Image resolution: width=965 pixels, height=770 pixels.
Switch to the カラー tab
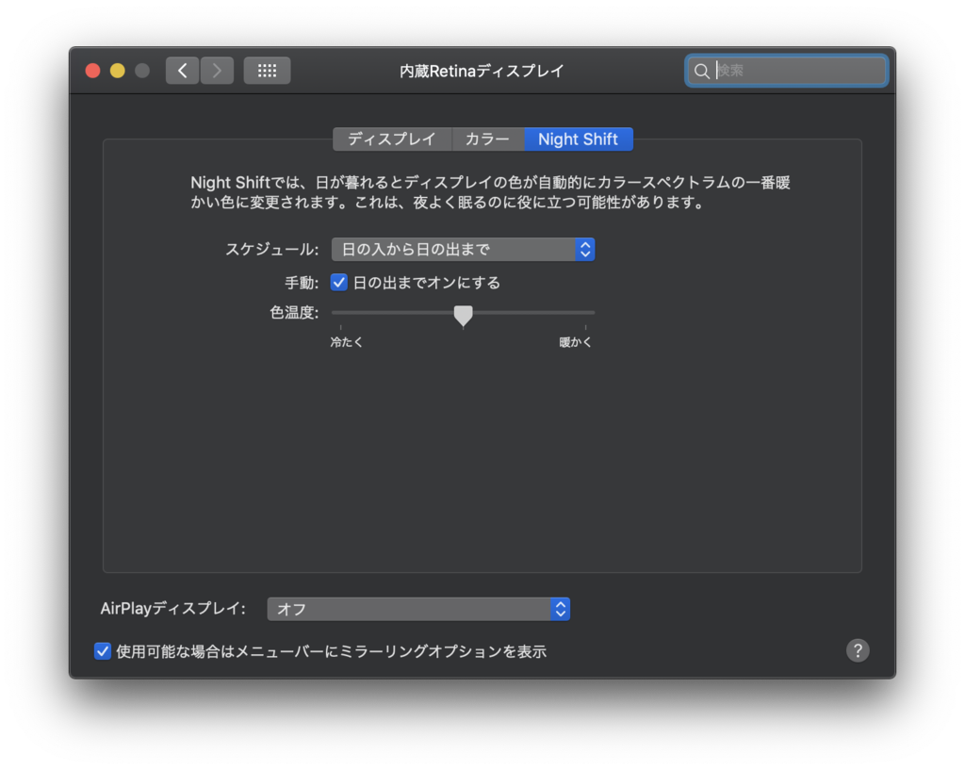(x=487, y=139)
